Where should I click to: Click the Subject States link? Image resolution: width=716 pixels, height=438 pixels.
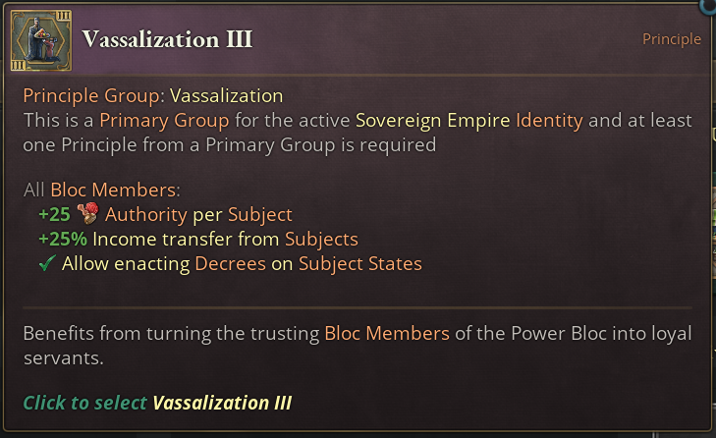click(359, 263)
